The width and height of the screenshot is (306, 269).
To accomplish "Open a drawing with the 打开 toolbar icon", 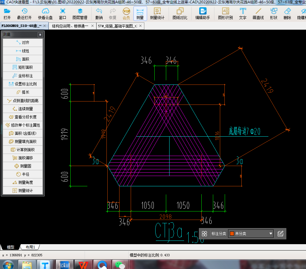I will click(x=7, y=14).
